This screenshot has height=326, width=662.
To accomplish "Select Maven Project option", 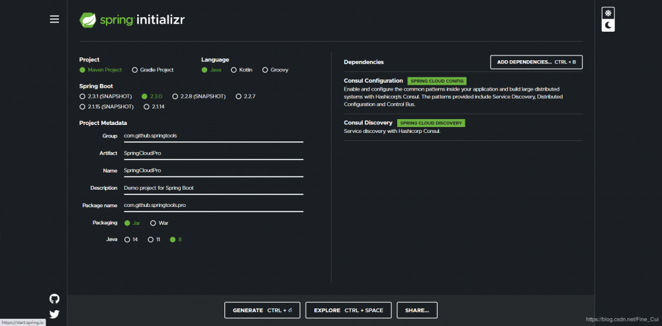I will click(101, 70).
